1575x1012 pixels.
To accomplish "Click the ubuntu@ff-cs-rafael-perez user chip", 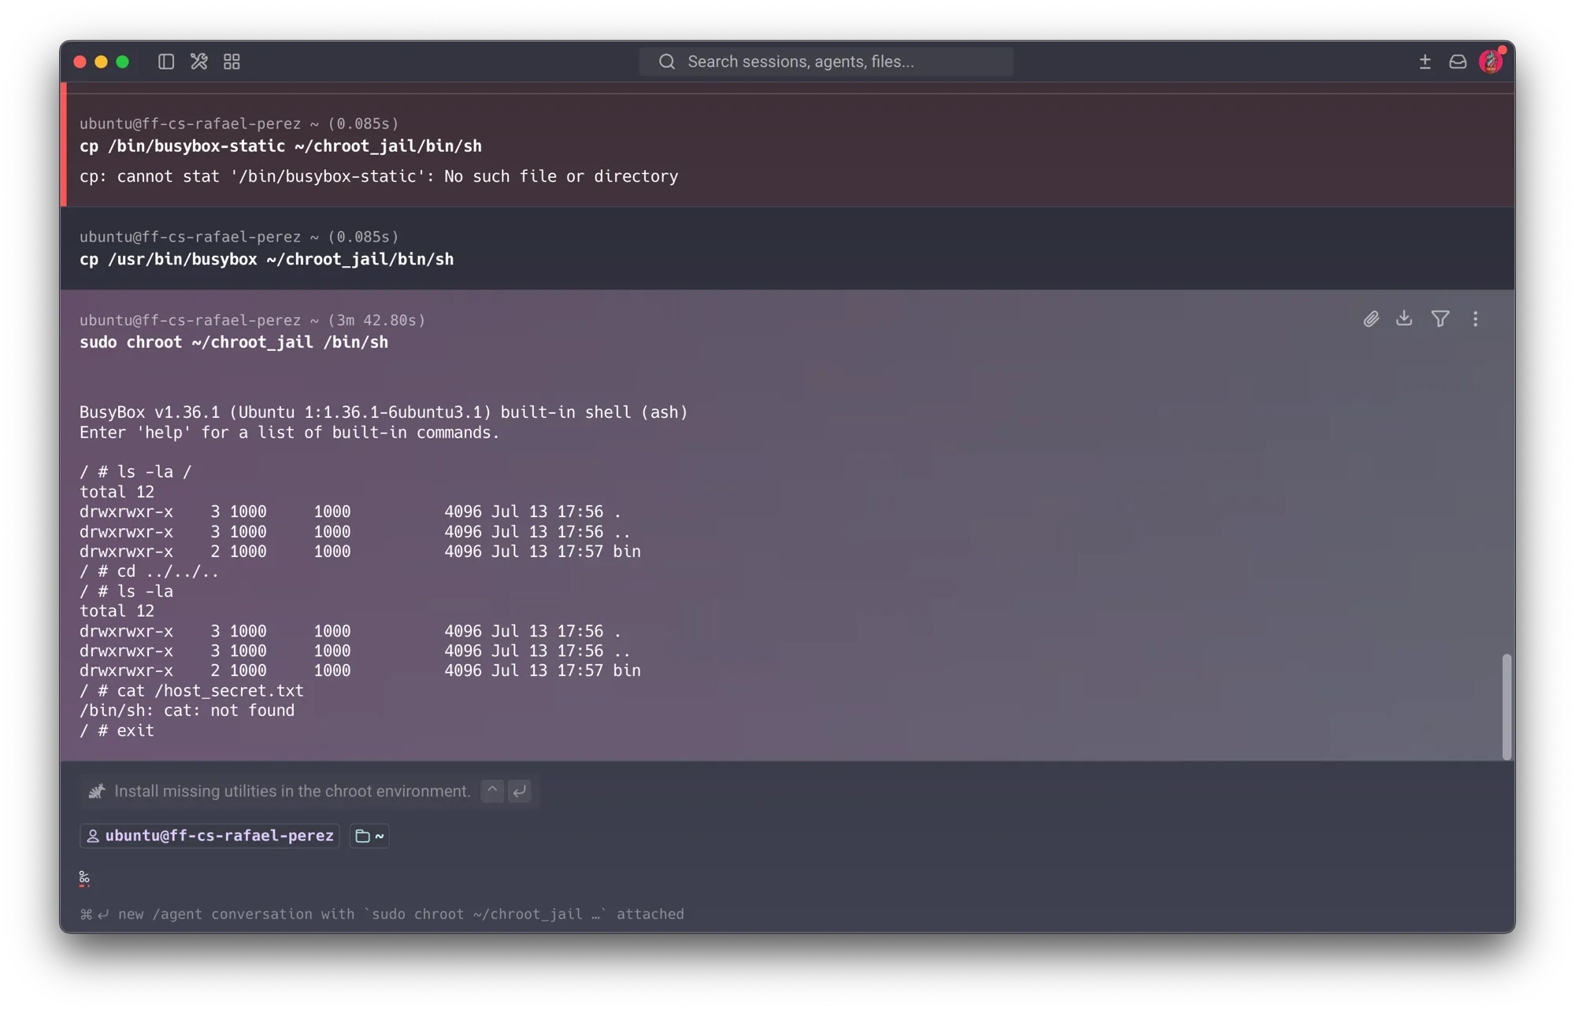I will [x=209, y=836].
